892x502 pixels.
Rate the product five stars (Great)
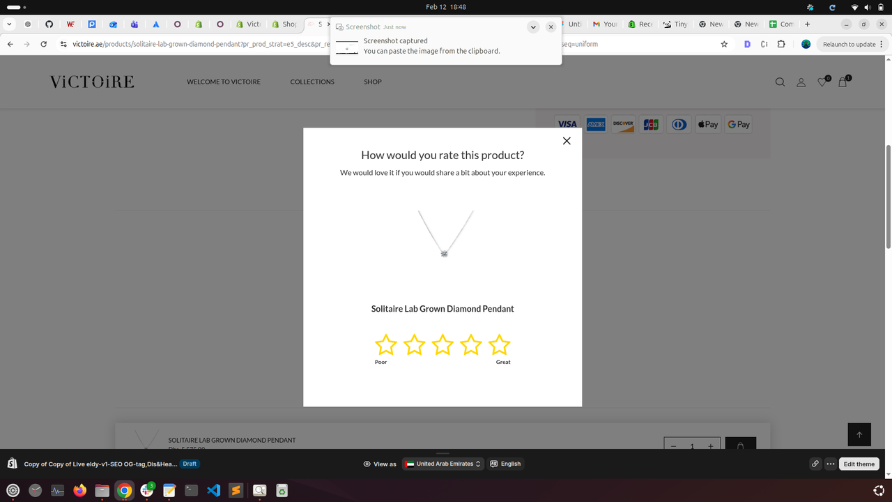click(x=500, y=344)
